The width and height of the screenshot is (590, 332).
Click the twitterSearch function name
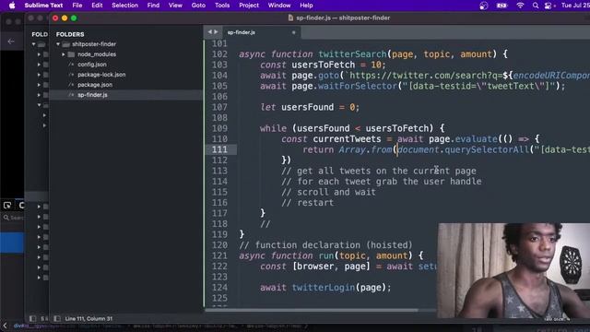pyautogui.click(x=352, y=54)
